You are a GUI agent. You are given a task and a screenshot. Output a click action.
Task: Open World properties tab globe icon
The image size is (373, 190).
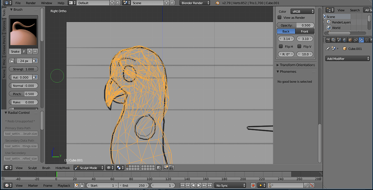pyautogui.click(x=345, y=40)
